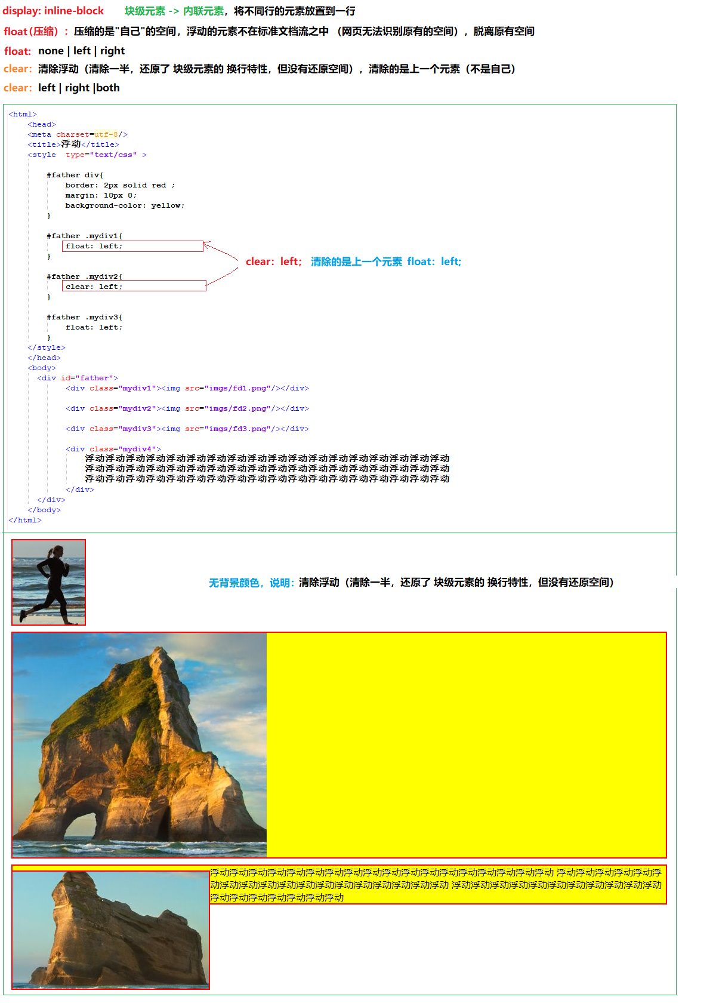The width and height of the screenshot is (716, 1003).
Task: Click the empty yellow background area
Action: click(x=465, y=744)
